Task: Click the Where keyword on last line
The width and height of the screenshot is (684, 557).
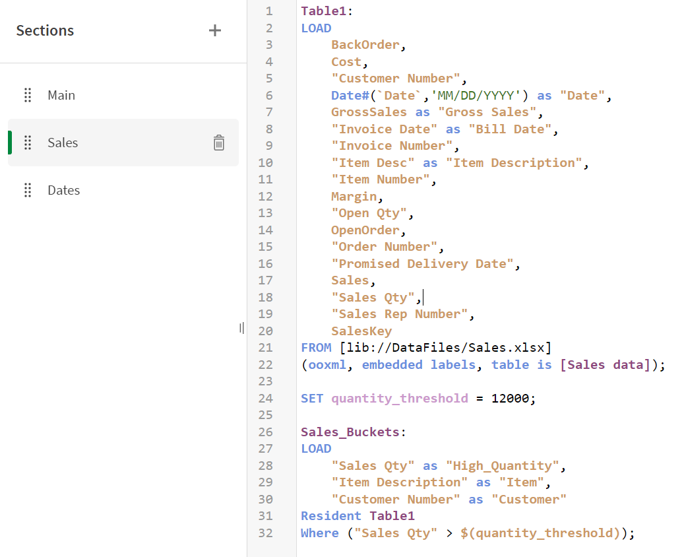Action: coord(319,533)
